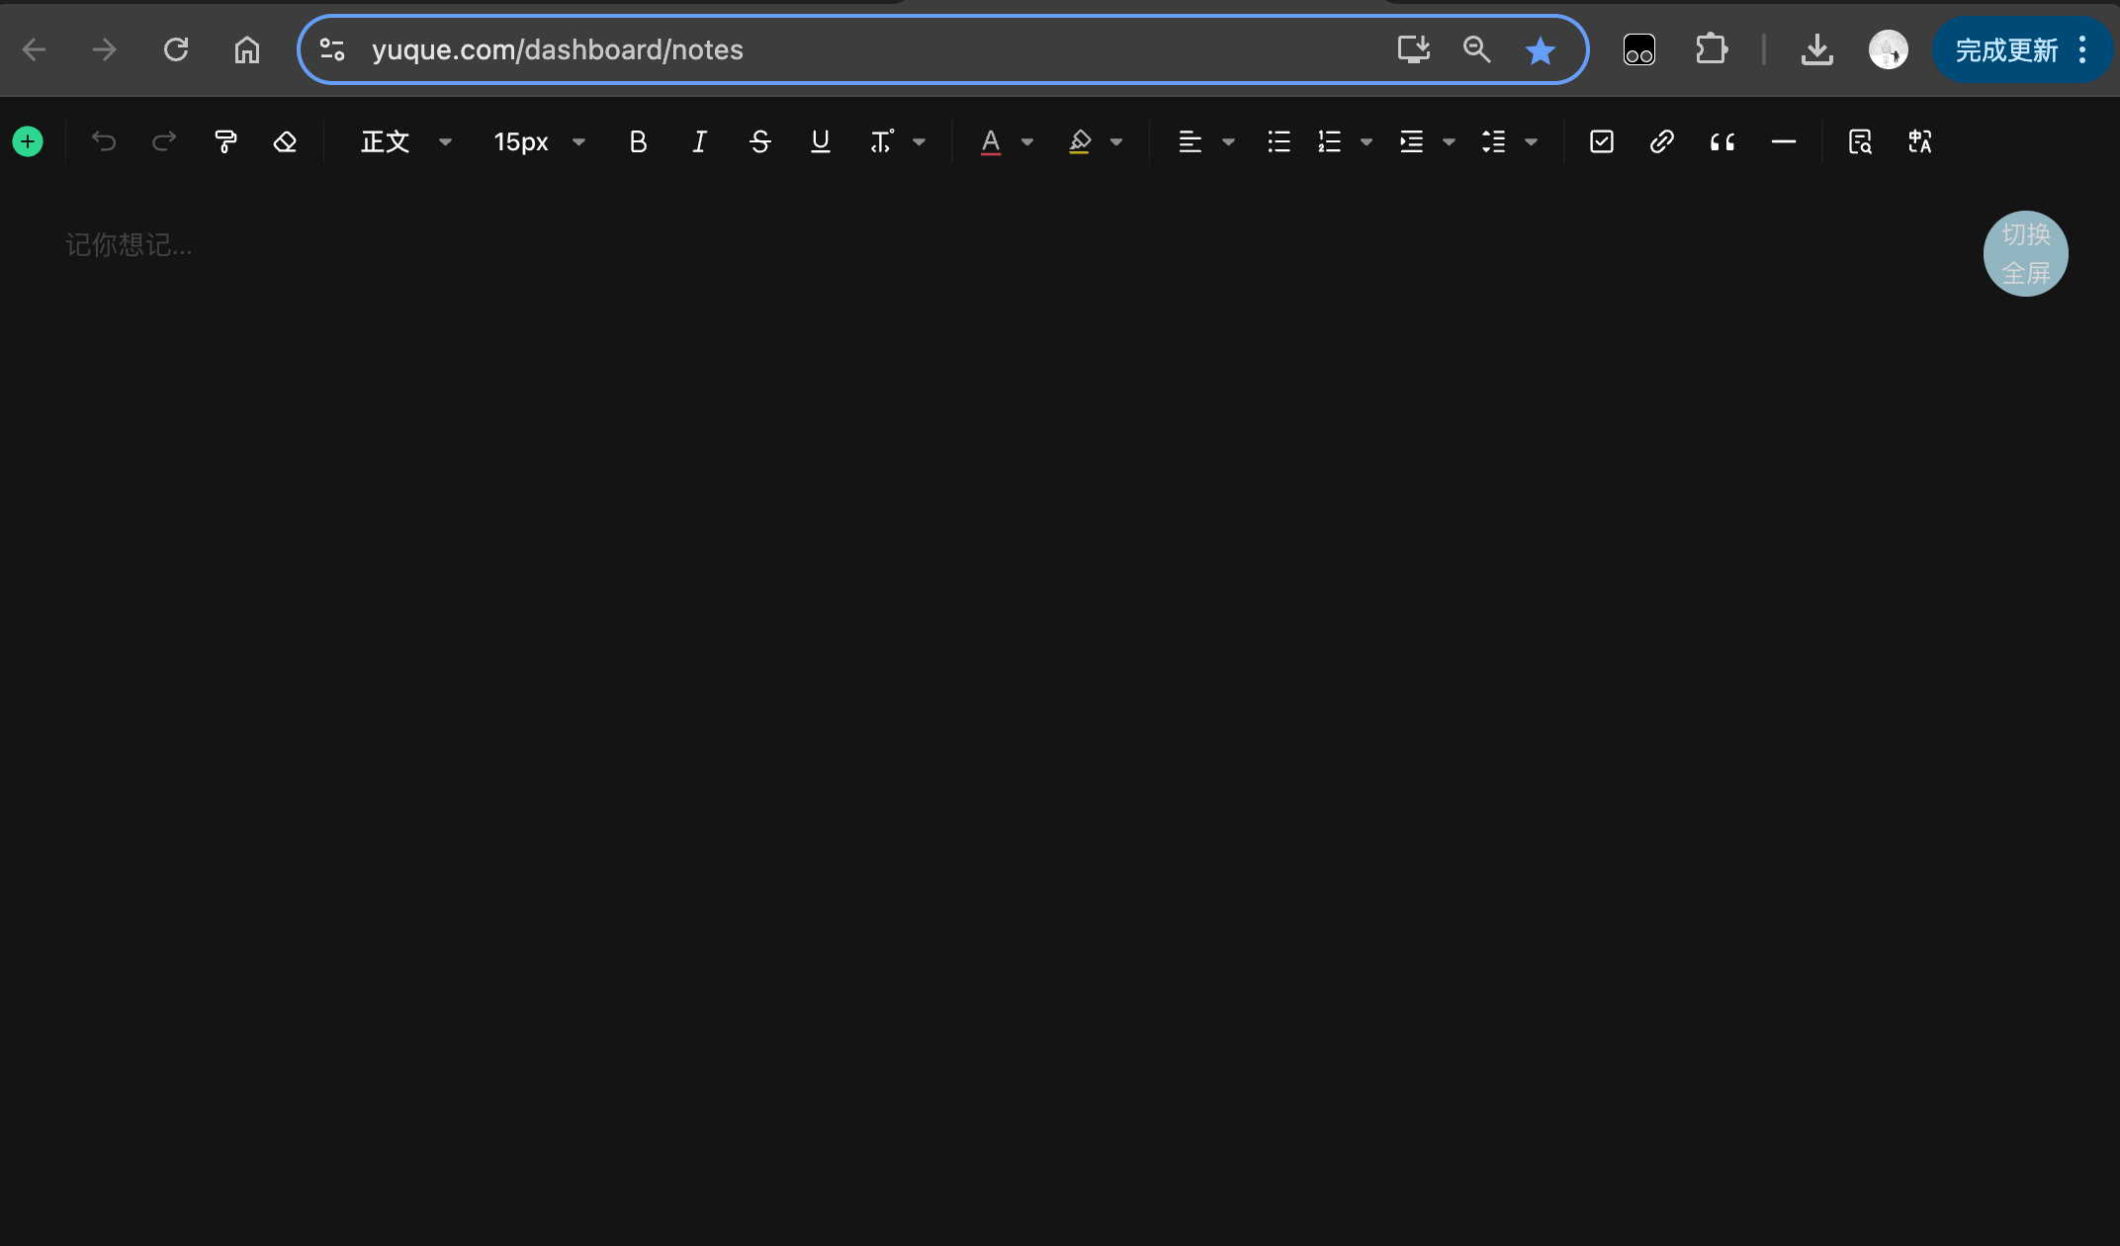Open find and replace tool
Viewport: 2120px width, 1246px height.
pyautogui.click(x=1860, y=142)
